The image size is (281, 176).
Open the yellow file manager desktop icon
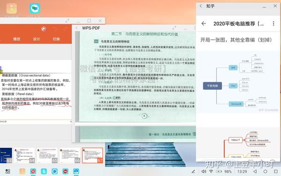click(11, 8)
